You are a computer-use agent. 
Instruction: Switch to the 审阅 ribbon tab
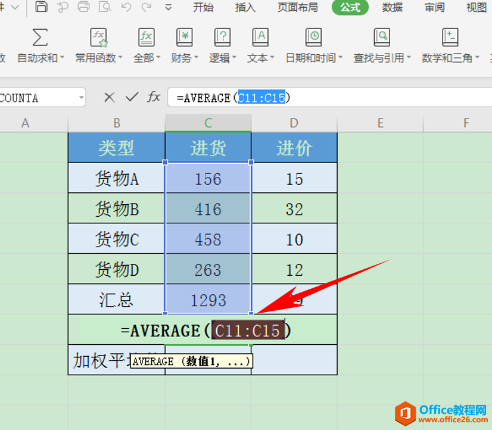[435, 7]
